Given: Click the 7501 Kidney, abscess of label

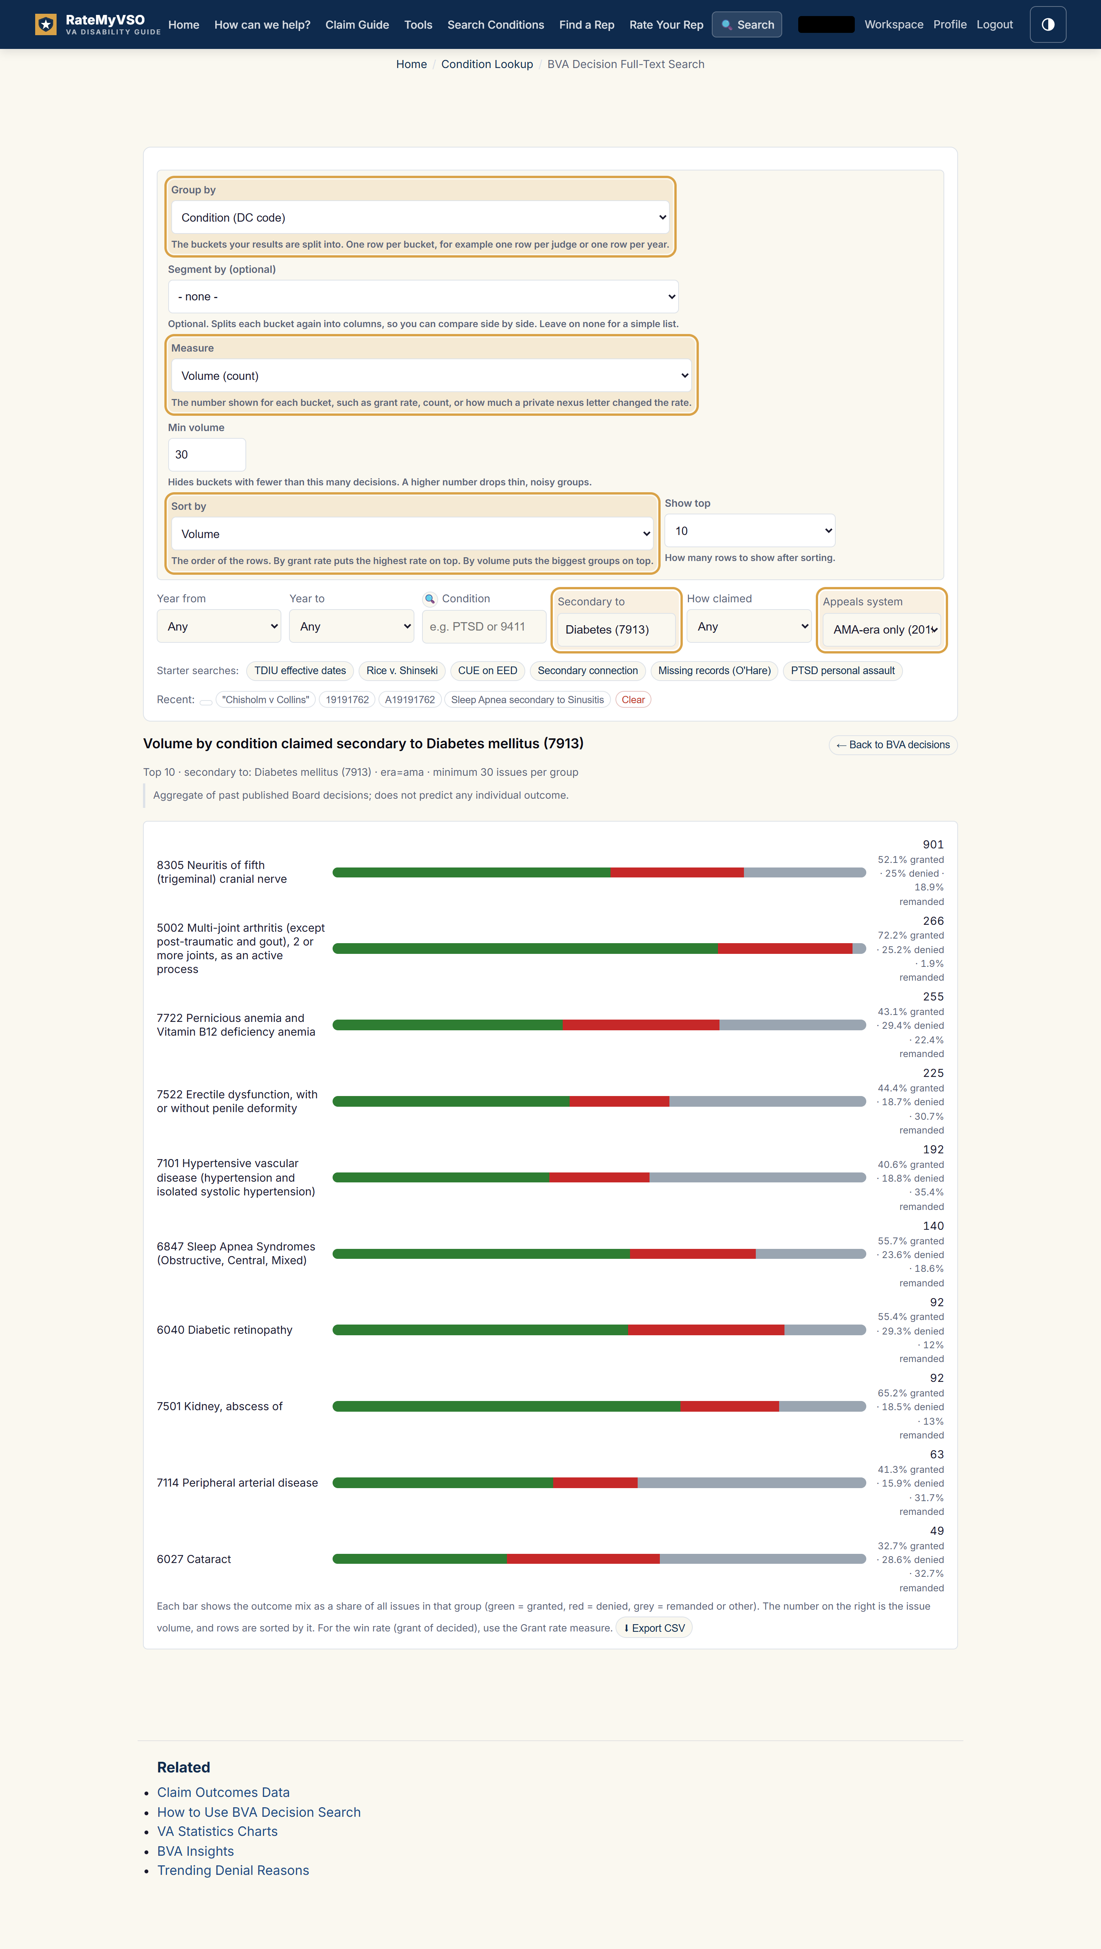Looking at the screenshot, I should (x=219, y=1406).
